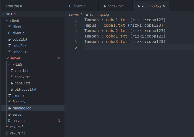Click the breadcrumb file icon before running.log
194x137 pixels.
(x=87, y=14)
